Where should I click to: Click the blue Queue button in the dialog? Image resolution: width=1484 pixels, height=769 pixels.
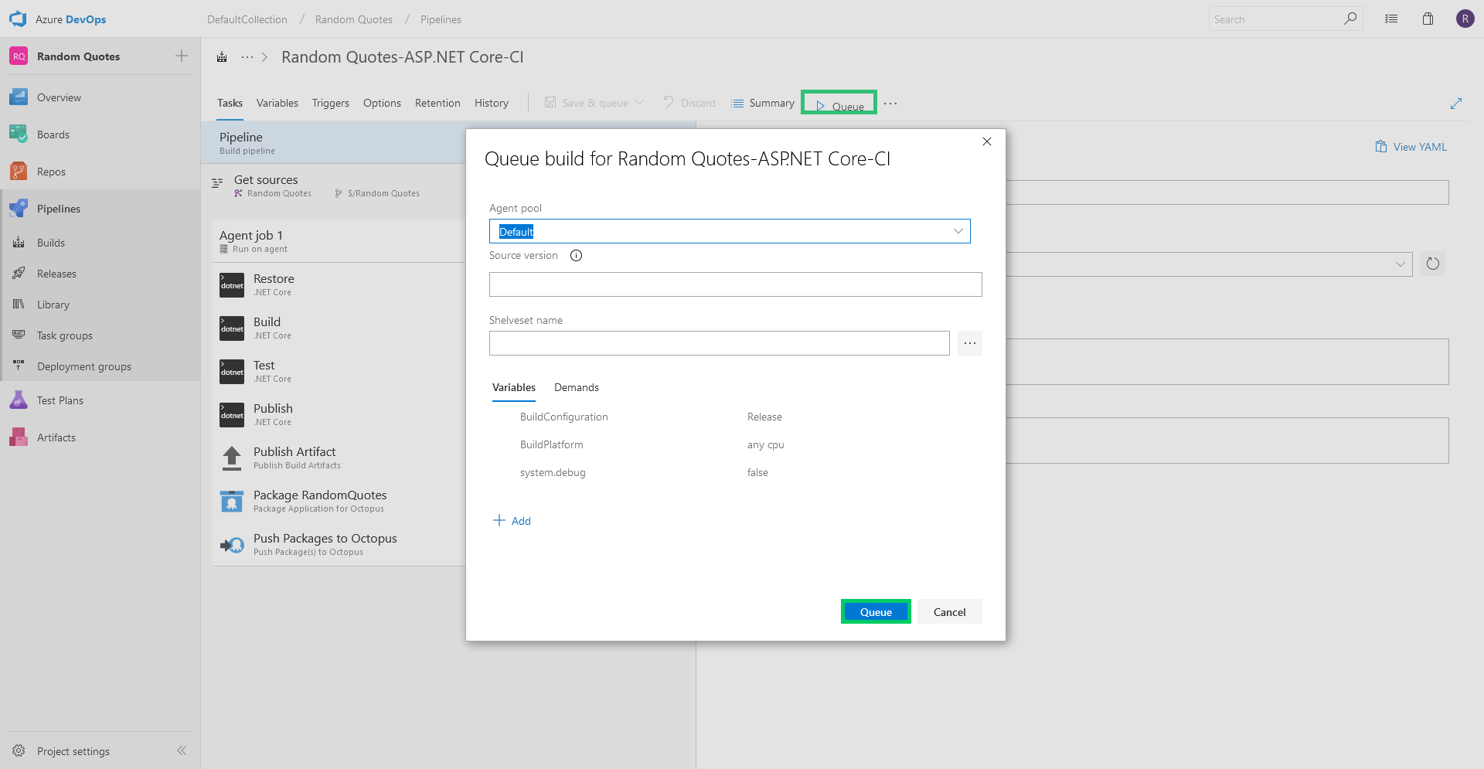click(876, 612)
